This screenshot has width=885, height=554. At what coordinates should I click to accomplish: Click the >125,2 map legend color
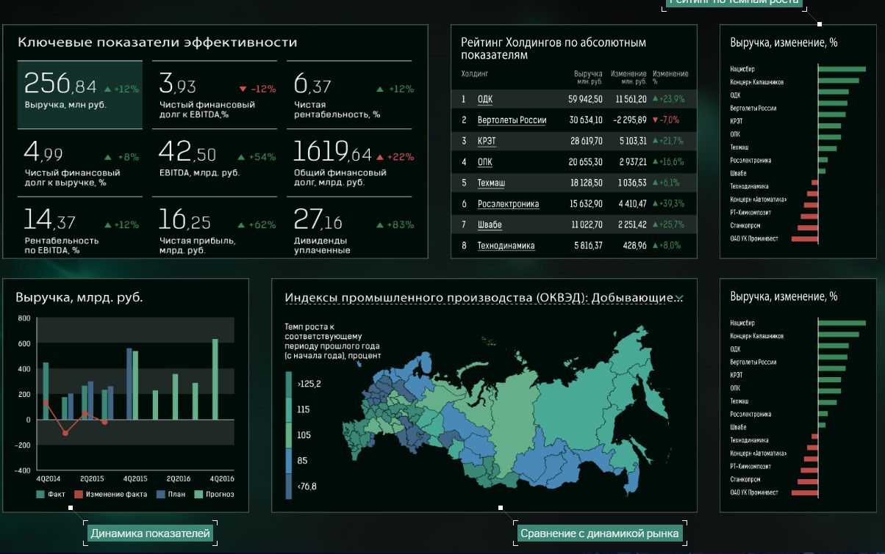[288, 384]
